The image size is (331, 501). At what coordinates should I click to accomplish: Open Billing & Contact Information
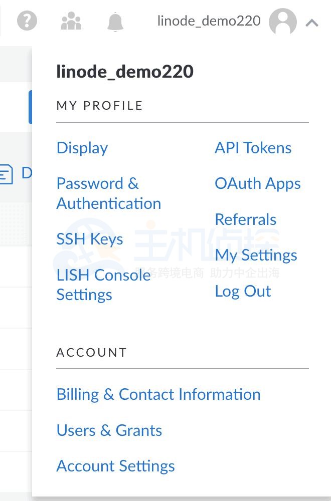pyautogui.click(x=158, y=394)
